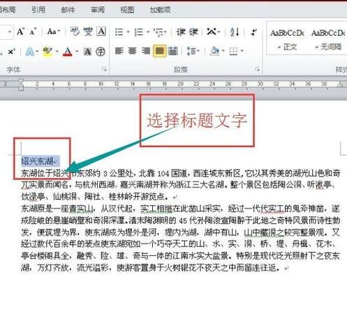Click the Grow Font icon
The image size is (347, 330).
[x=21, y=31]
